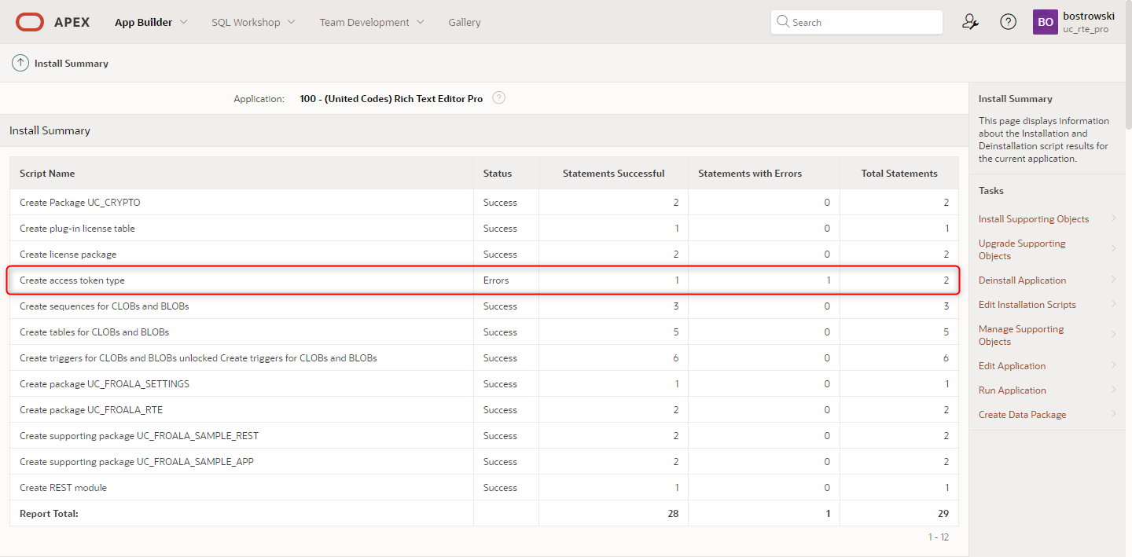
Task: Select the Create Package UC_CRYPTO row name
Action: tap(80, 203)
